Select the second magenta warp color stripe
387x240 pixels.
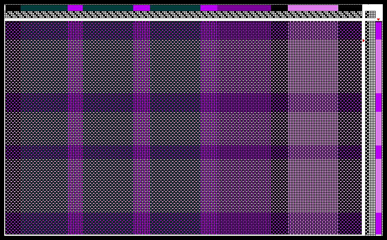(142, 8)
